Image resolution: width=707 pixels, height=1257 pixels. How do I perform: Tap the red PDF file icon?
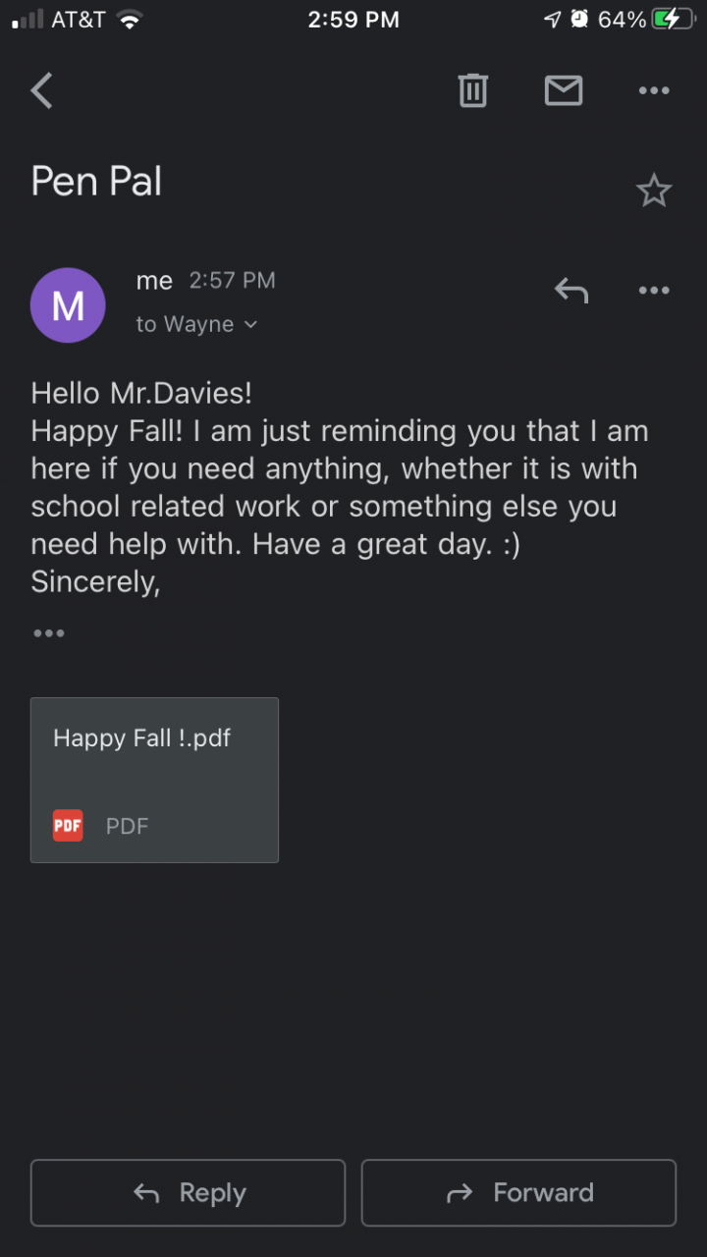point(68,826)
